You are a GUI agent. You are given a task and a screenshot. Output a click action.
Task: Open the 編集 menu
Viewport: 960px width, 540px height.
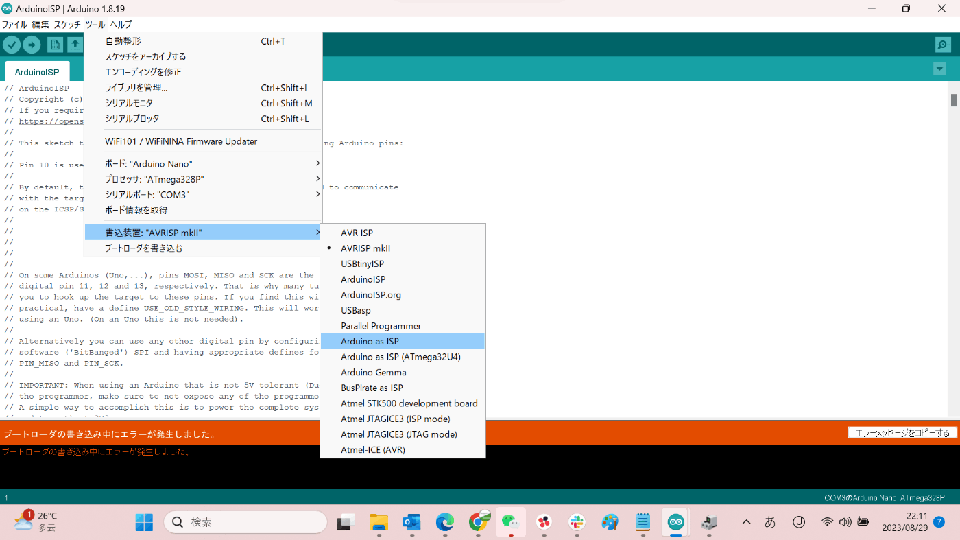point(40,24)
